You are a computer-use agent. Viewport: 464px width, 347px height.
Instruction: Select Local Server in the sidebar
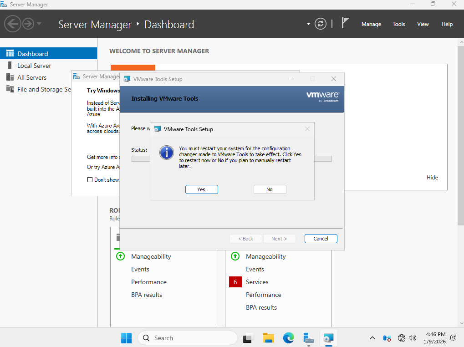click(x=34, y=66)
